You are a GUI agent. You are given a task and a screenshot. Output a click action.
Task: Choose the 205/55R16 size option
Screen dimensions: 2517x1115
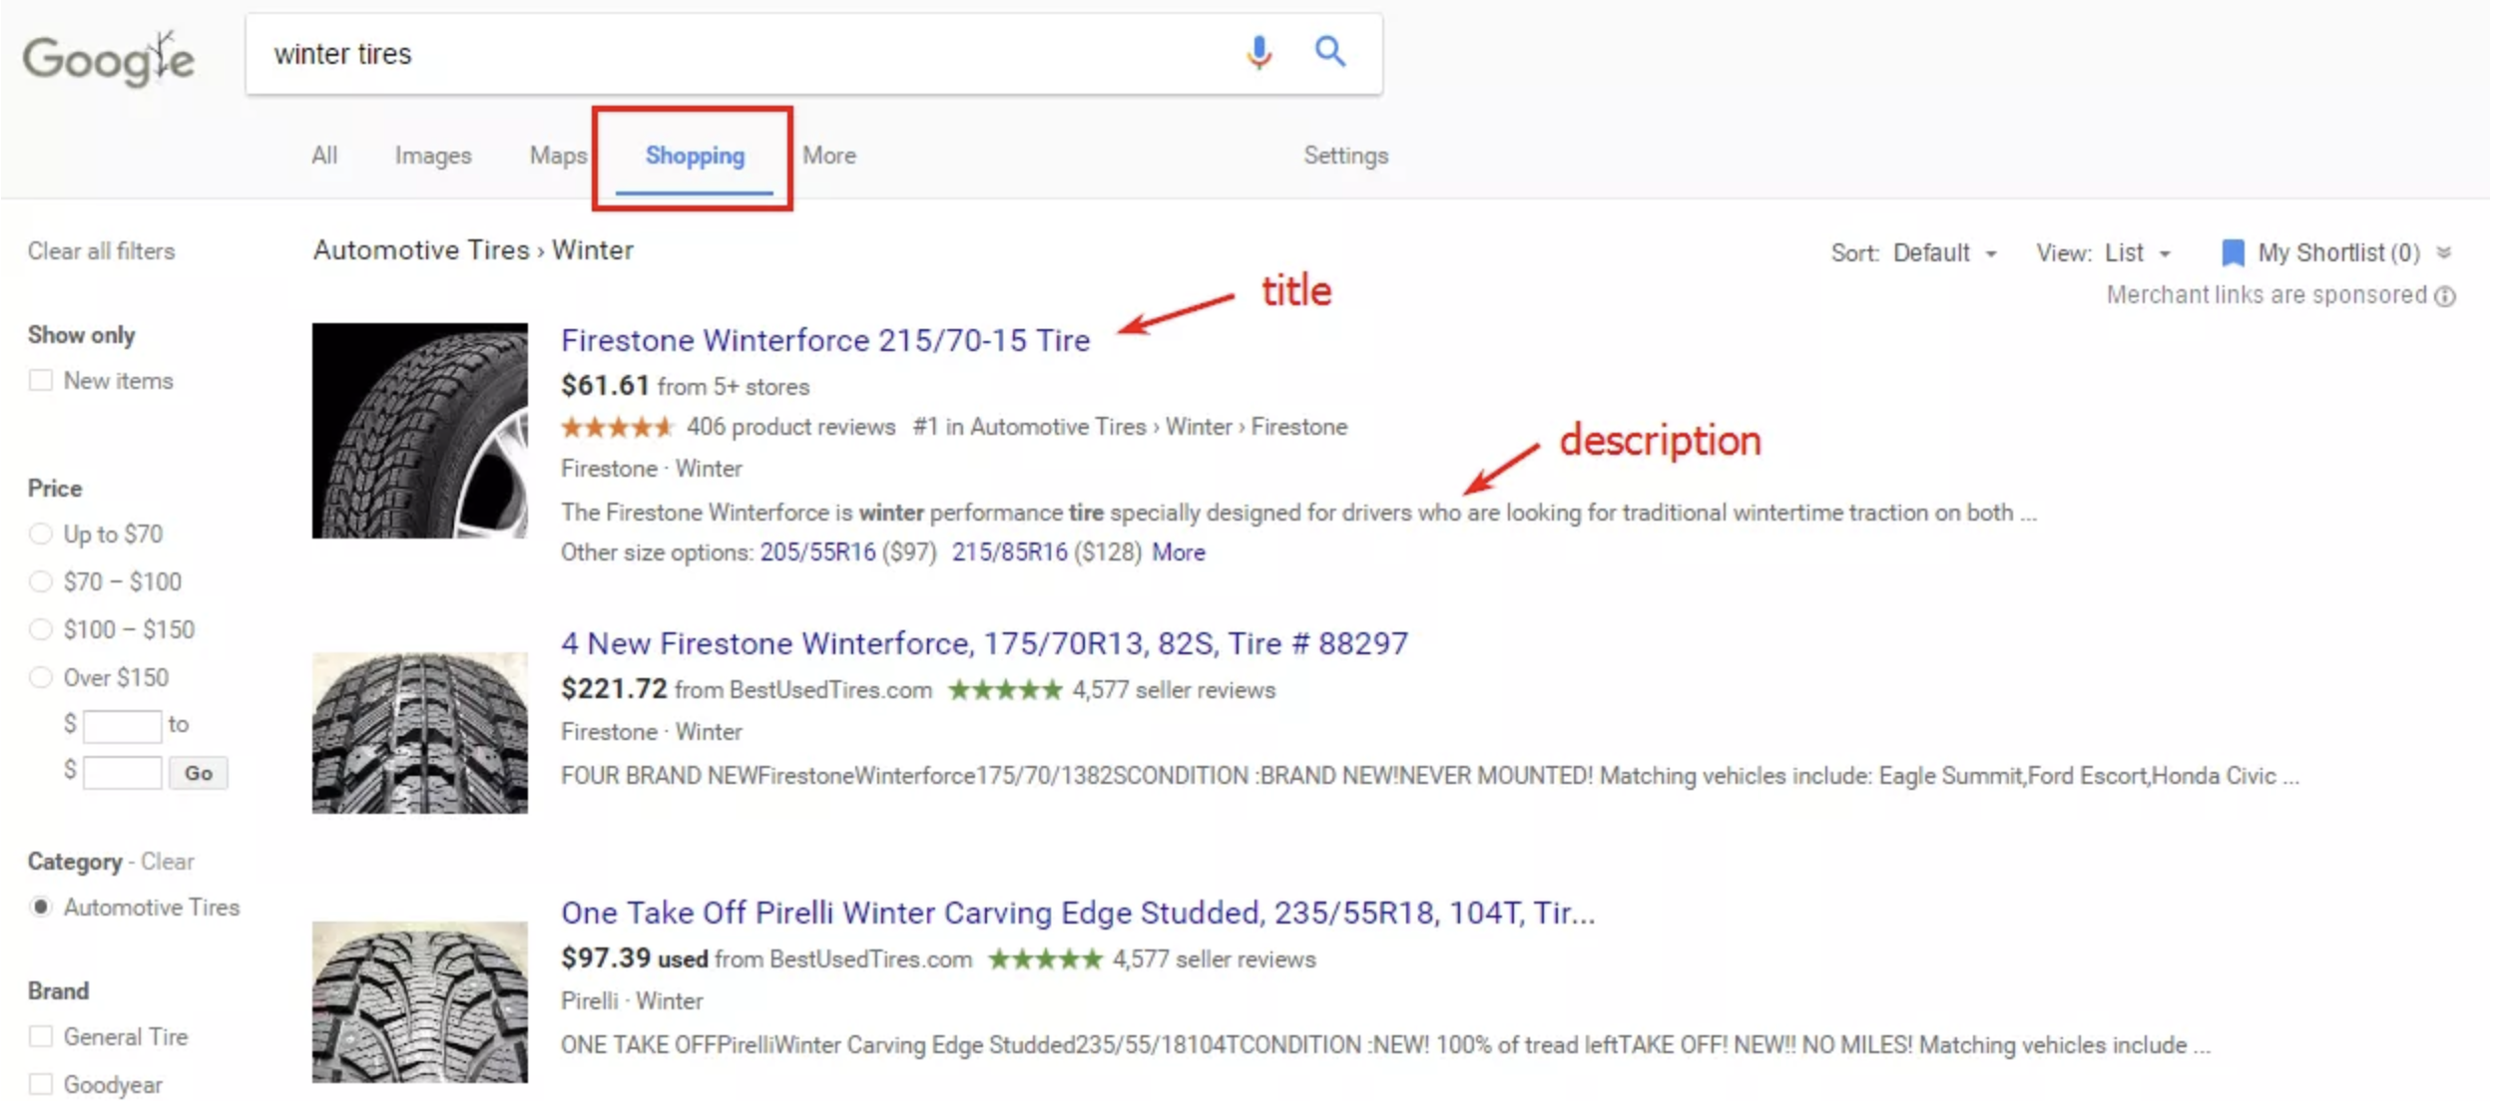817,553
